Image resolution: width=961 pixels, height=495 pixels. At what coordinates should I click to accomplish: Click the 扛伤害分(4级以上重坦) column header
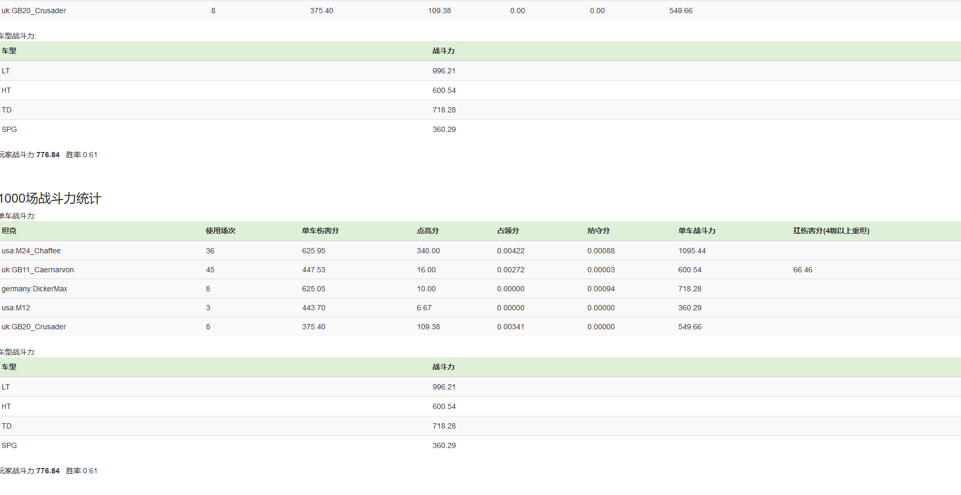click(x=831, y=231)
